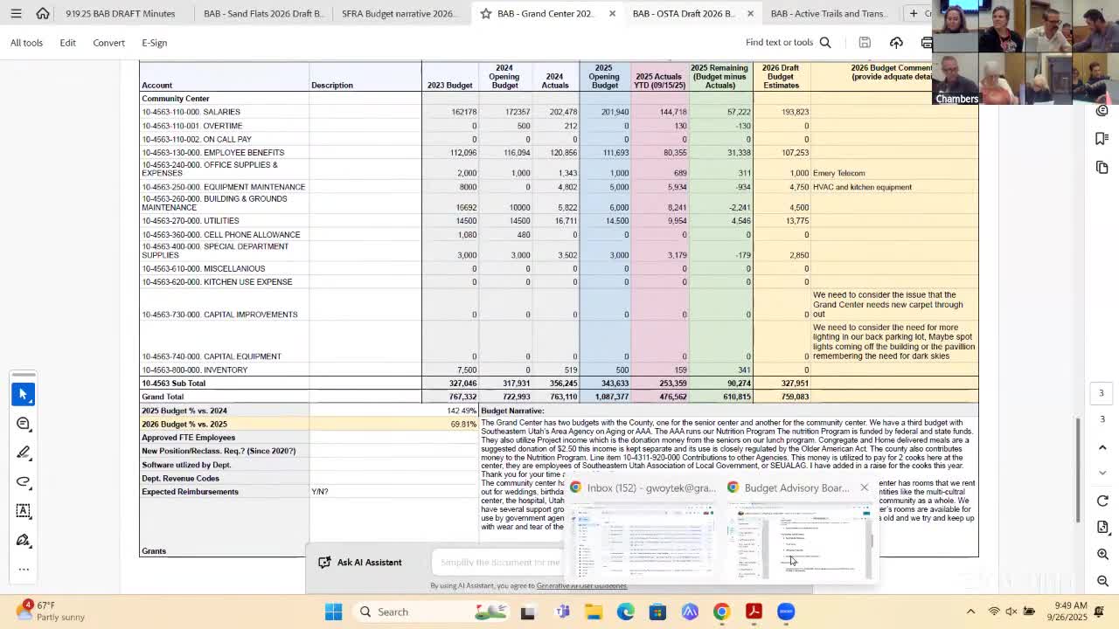The image size is (1119, 629).
Task: Expand more tools ellipsis in quick toolbar
Action: click(23, 569)
